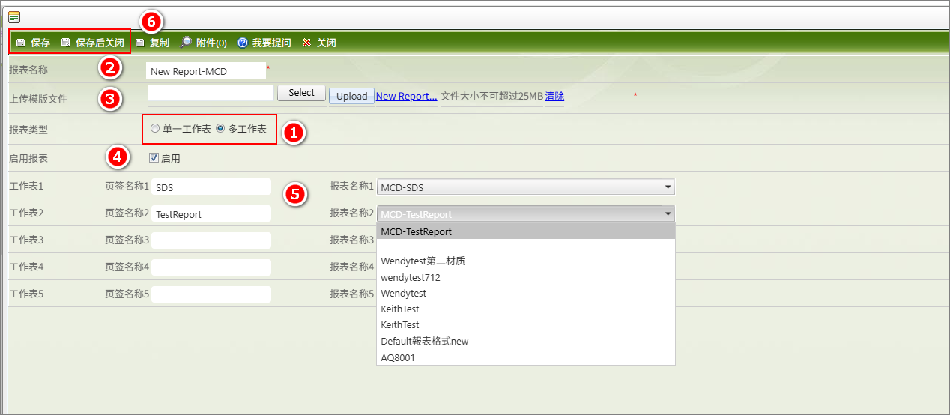Click the 保存 save disk icon
The height and width of the screenshot is (415, 950).
click(x=20, y=43)
